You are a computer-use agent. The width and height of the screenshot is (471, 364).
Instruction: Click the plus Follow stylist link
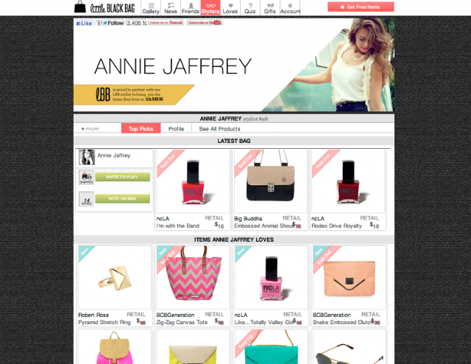click(90, 129)
